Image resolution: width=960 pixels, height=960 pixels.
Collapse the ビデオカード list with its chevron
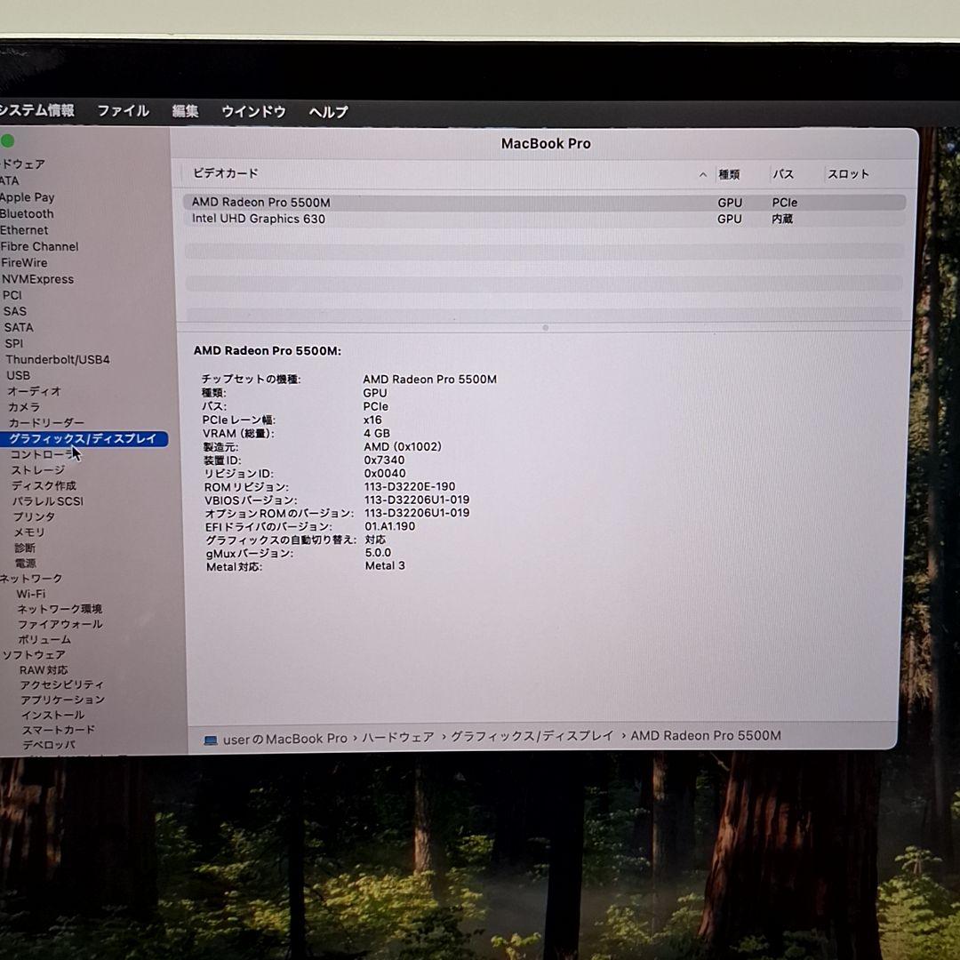coord(702,174)
